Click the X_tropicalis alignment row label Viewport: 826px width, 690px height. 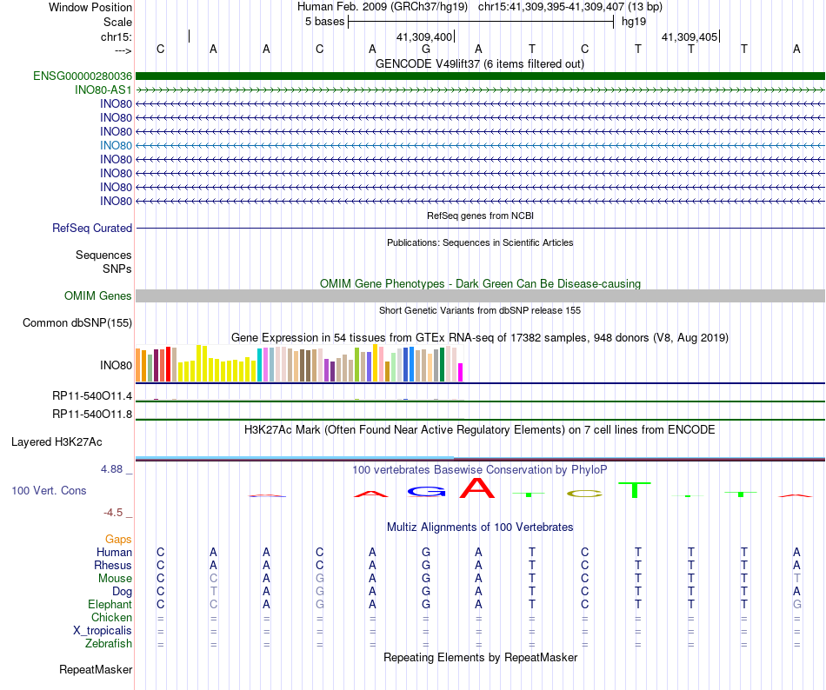(x=103, y=631)
